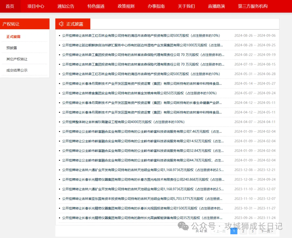Click the speaker icon beside 正式披露 header
This screenshot has height=238, width=292.
61,24
